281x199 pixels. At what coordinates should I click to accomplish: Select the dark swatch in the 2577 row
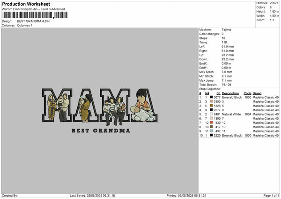211,110
